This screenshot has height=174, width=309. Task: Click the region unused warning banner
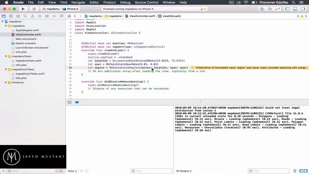(x=249, y=68)
